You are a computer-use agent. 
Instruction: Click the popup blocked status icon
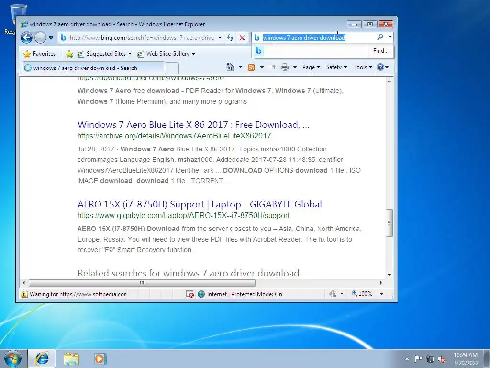189,294
